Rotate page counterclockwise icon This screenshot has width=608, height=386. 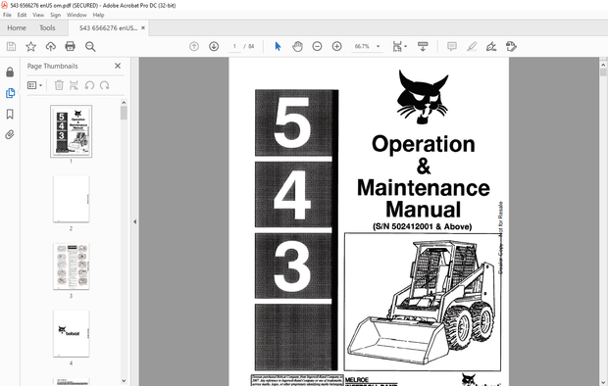pyautogui.click(x=89, y=85)
